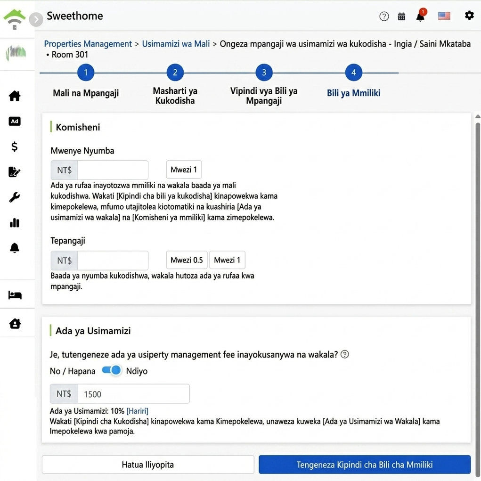
Task: Click the [Hariri] edit link
Action: tap(137, 411)
